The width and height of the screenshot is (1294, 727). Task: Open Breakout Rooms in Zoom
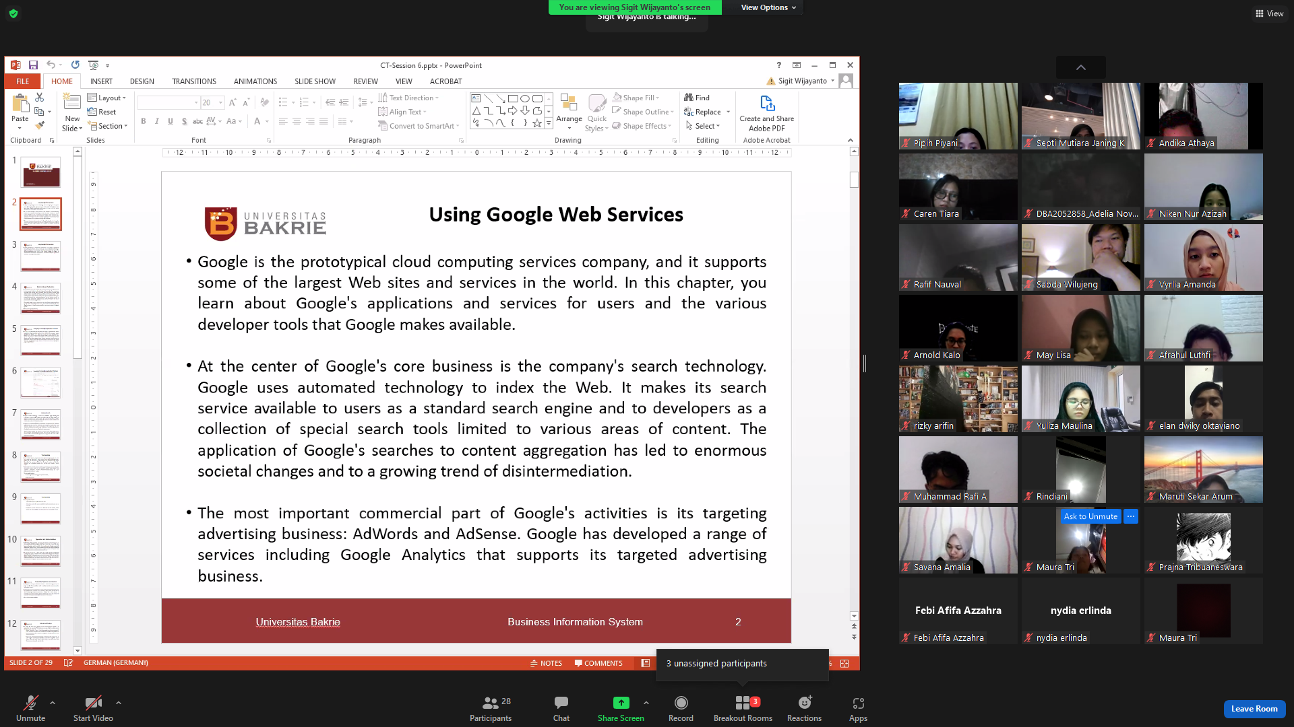[x=743, y=709]
